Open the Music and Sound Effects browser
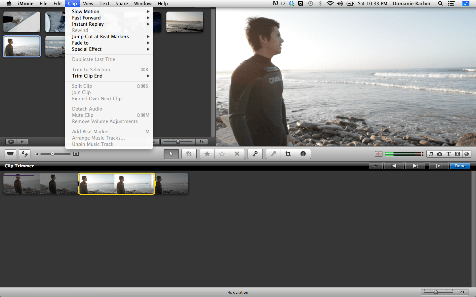476x297 pixels. click(431, 154)
